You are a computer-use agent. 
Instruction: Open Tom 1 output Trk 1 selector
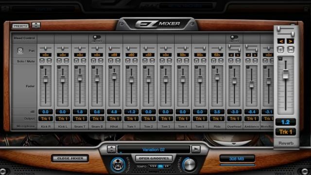coord(131,119)
